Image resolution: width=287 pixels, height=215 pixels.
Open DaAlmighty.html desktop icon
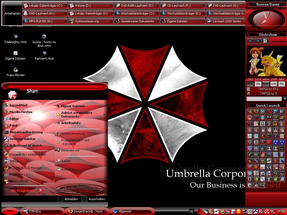pos(16,39)
